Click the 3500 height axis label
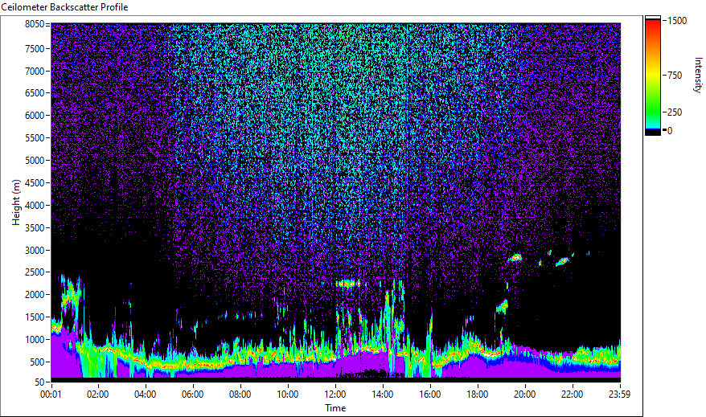The height and width of the screenshot is (417, 706). click(35, 228)
